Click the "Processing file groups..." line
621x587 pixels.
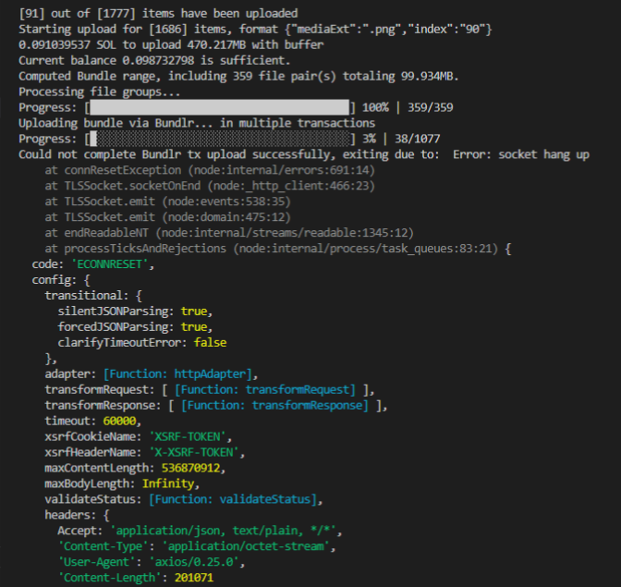100,92
